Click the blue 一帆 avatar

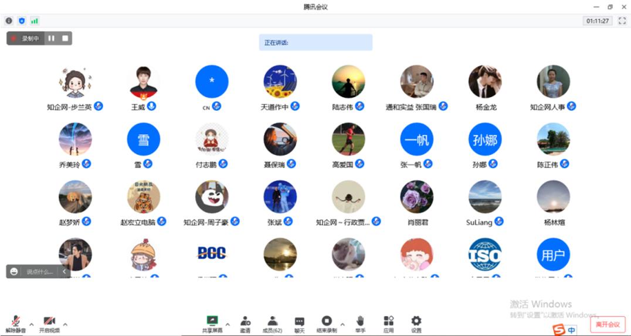tap(417, 139)
